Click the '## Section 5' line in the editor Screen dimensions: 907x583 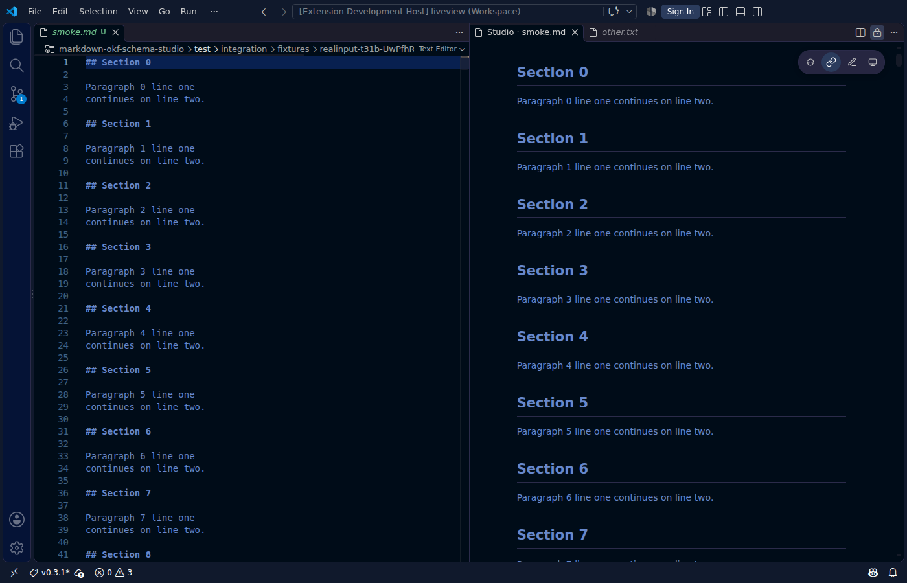click(x=118, y=371)
